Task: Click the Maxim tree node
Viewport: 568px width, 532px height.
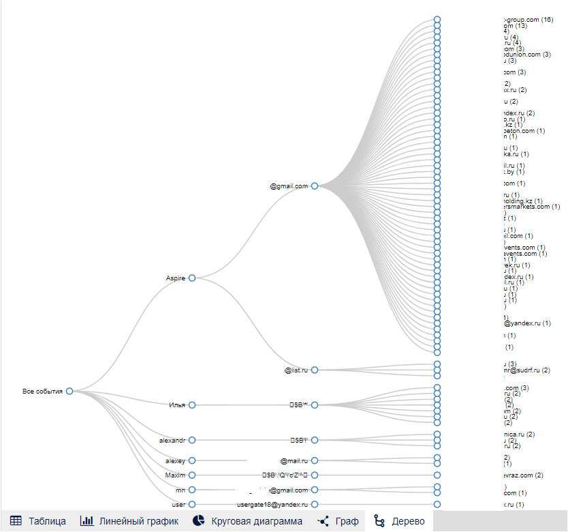Action: click(x=192, y=475)
